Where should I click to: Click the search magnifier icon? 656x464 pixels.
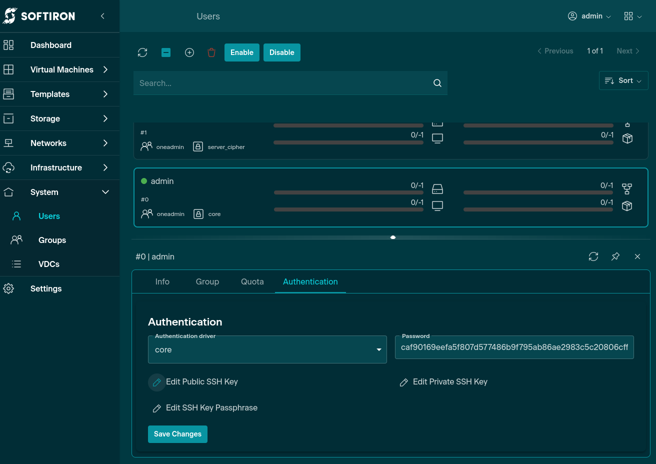pyautogui.click(x=437, y=83)
